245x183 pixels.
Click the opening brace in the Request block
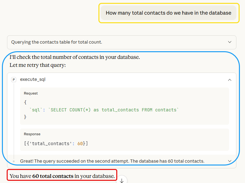click(x=25, y=102)
